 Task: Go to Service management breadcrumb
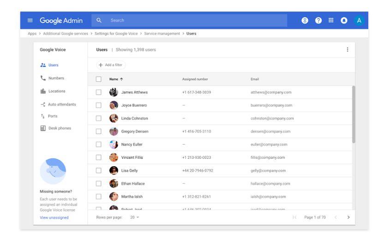point(162,34)
